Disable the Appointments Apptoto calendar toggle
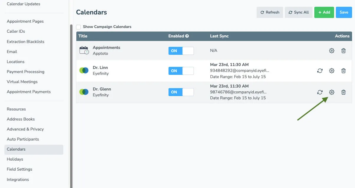Image resolution: width=355 pixels, height=188 pixels. [181, 51]
